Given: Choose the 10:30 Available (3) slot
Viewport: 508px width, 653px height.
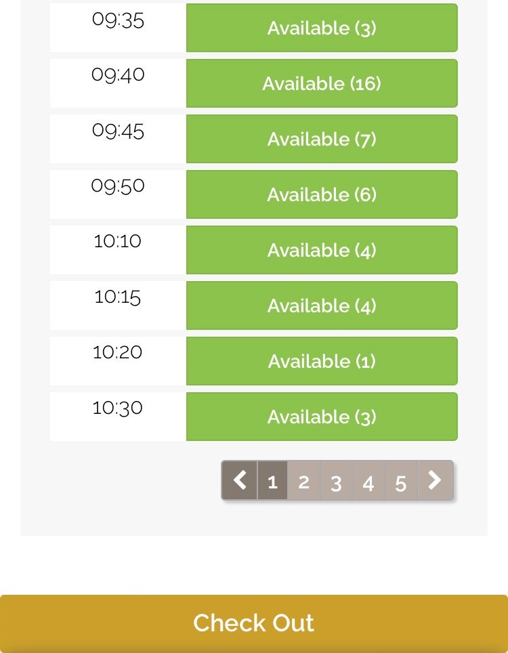Looking at the screenshot, I should point(322,417).
